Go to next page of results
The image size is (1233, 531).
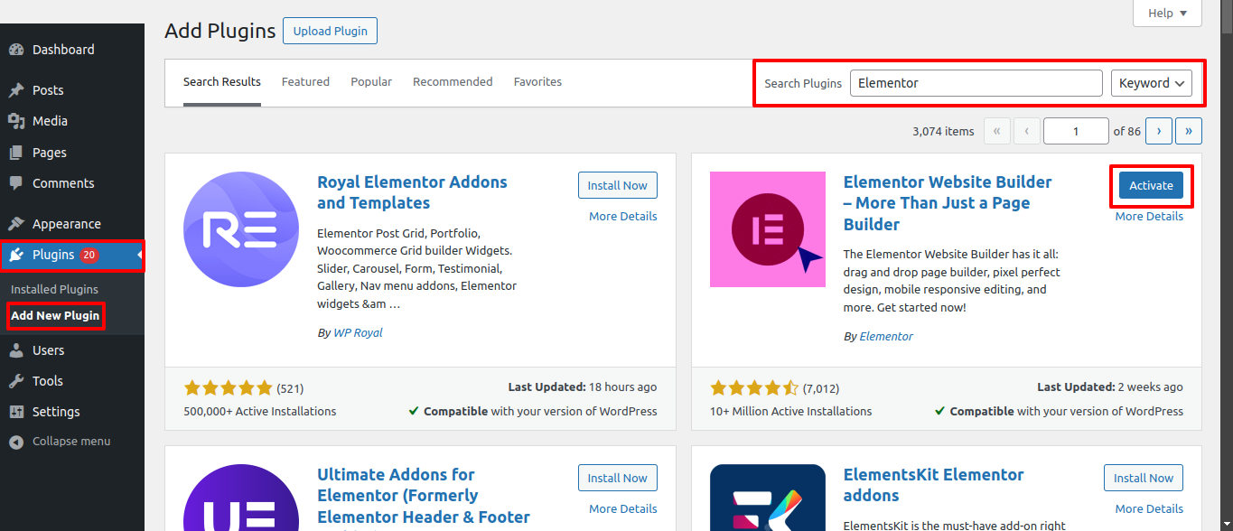click(x=1159, y=131)
